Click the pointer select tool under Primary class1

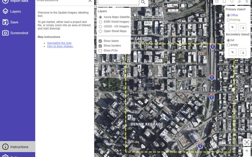tap(232, 27)
